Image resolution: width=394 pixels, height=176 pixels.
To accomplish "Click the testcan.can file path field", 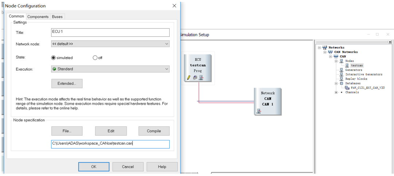I will pos(110,144).
